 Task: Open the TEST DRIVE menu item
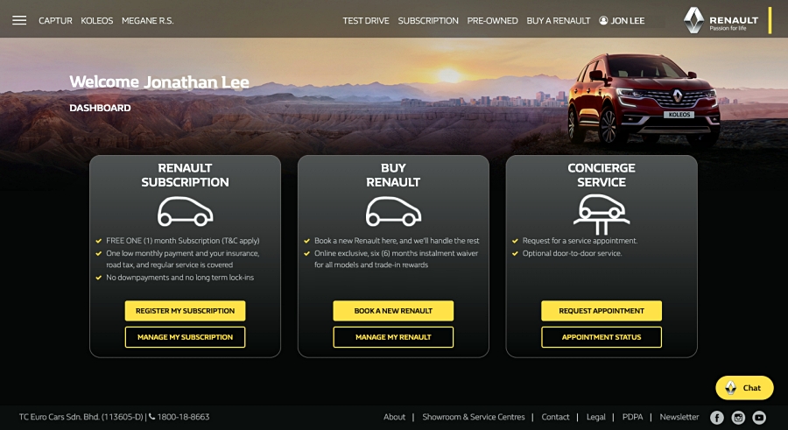coord(366,21)
